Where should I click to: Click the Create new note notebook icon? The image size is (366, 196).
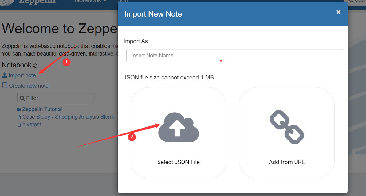coord(5,85)
